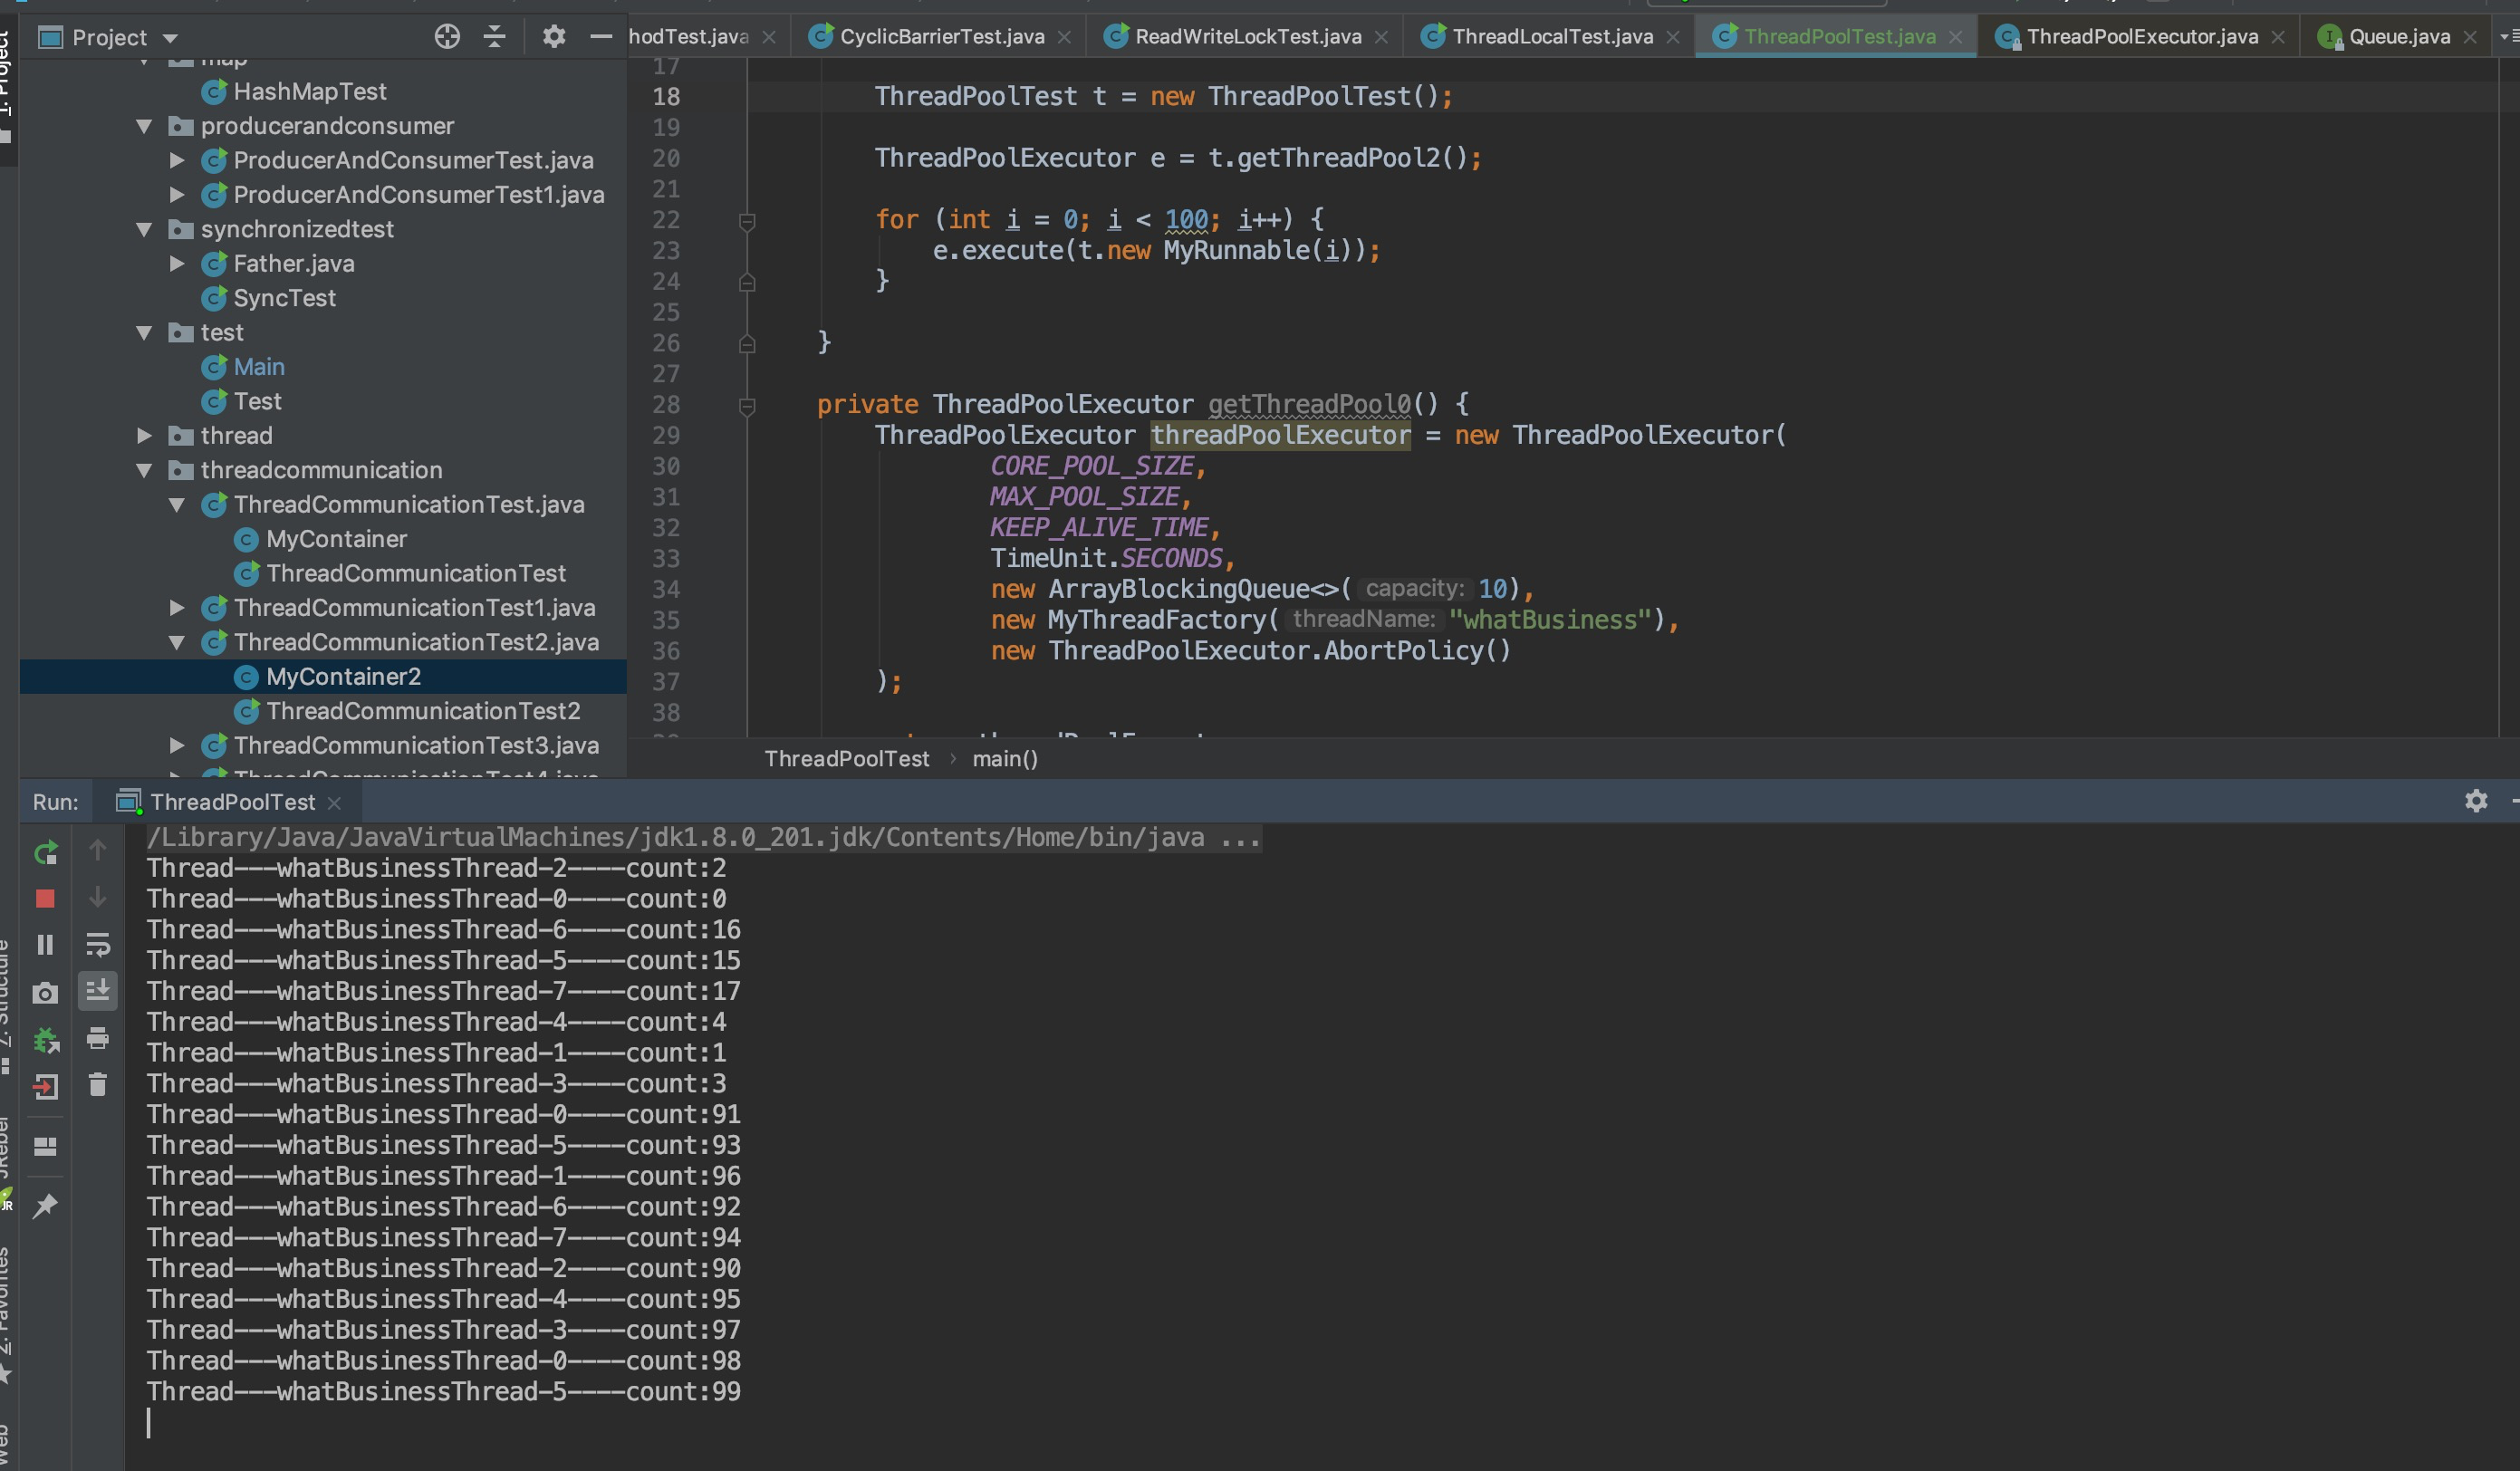Toggle soft-wrap in the console
The width and height of the screenshot is (2520, 1471).
coord(97,945)
